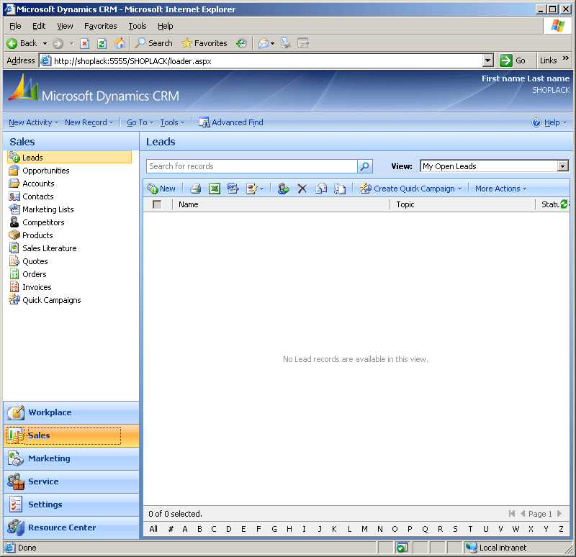This screenshot has height=557, width=576.
Task: Expand the address bar dropdown
Action: click(x=487, y=61)
